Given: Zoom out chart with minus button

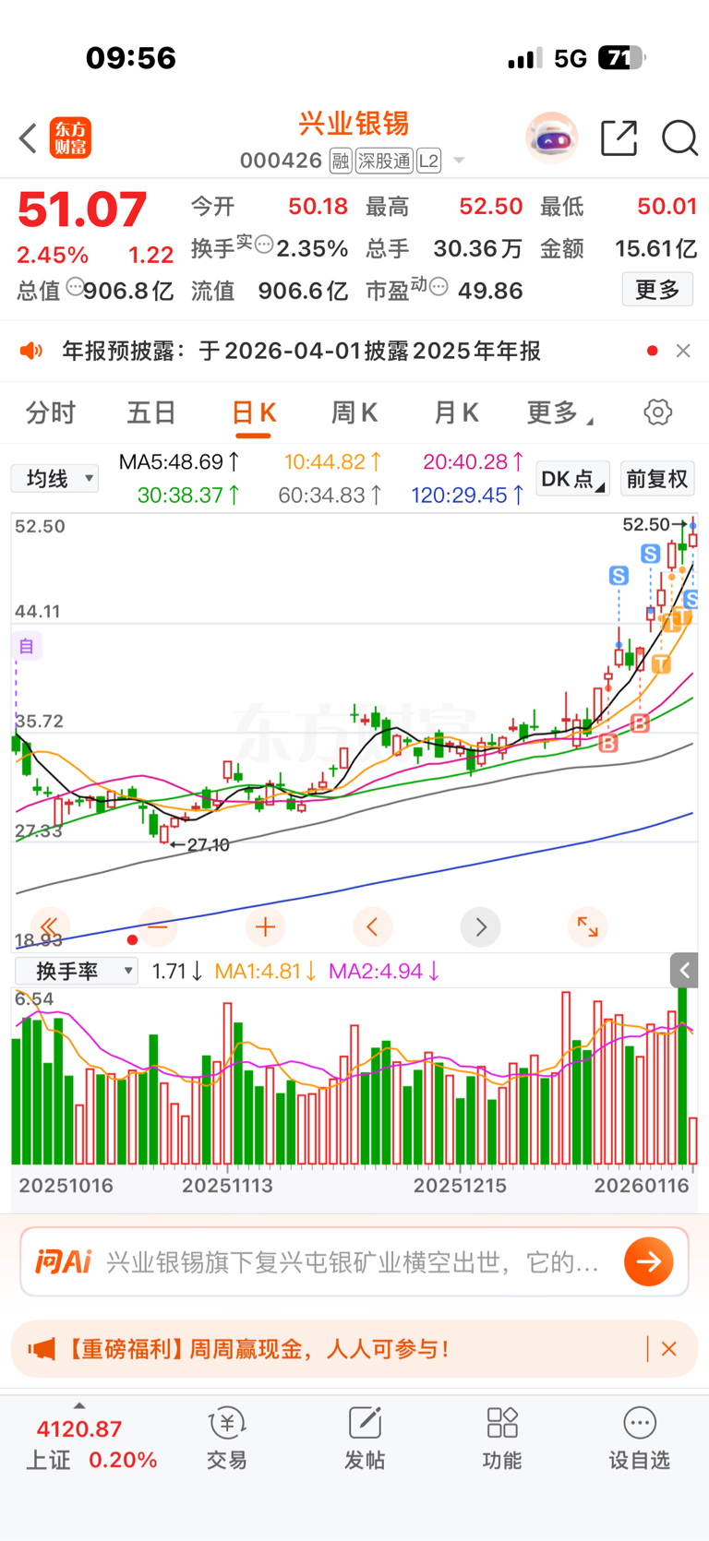Looking at the screenshot, I should 158,926.
